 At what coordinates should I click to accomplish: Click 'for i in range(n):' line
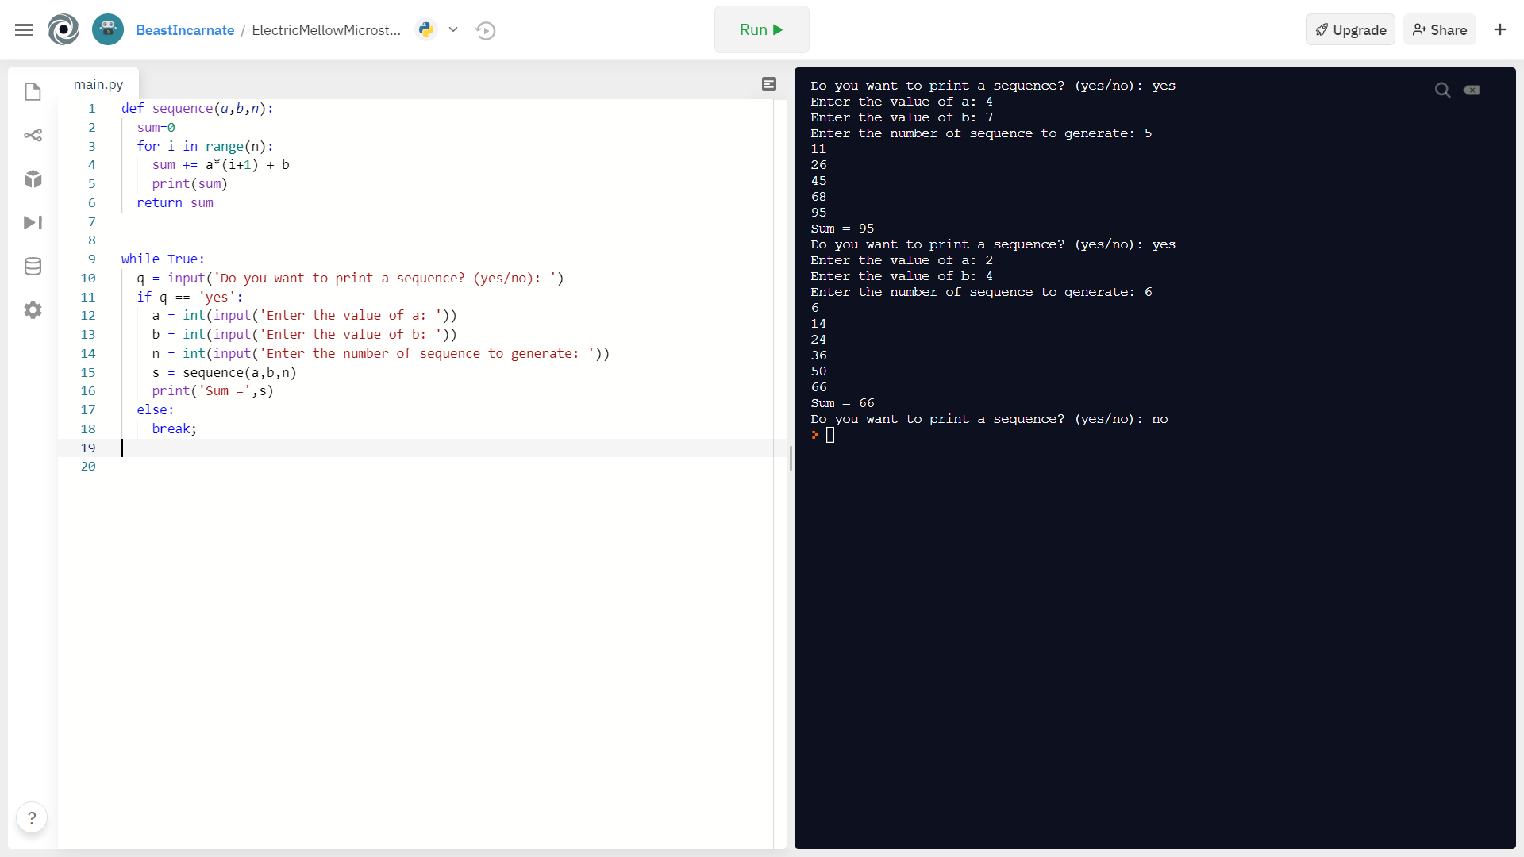point(205,147)
